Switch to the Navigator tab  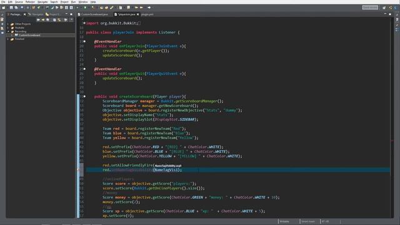36,14
